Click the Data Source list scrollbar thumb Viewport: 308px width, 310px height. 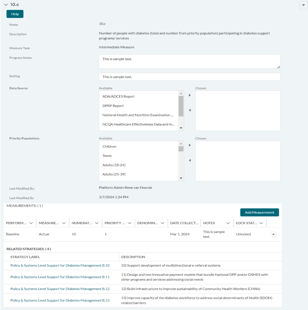pyautogui.click(x=181, y=106)
